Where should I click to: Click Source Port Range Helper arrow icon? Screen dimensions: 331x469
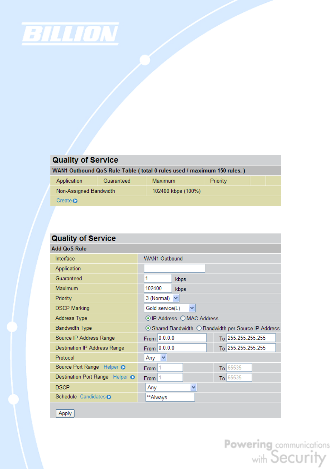(x=123, y=367)
